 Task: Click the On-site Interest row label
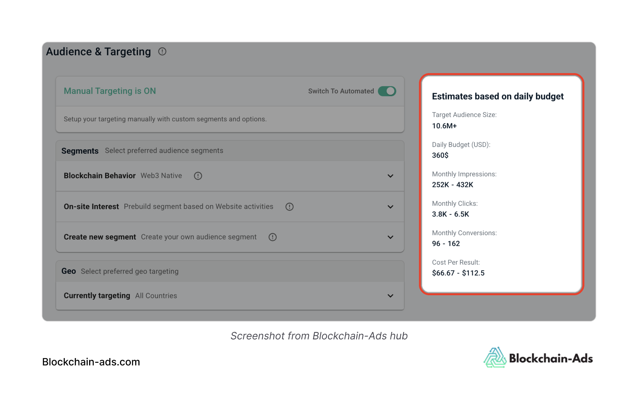[x=91, y=207]
